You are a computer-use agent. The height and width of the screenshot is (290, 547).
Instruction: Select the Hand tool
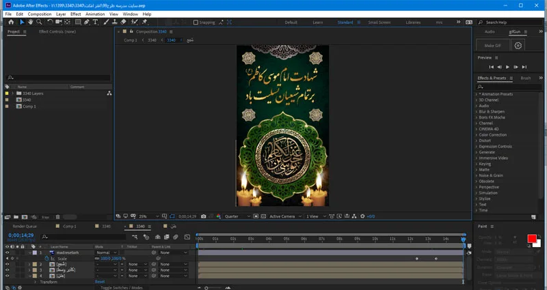30,22
